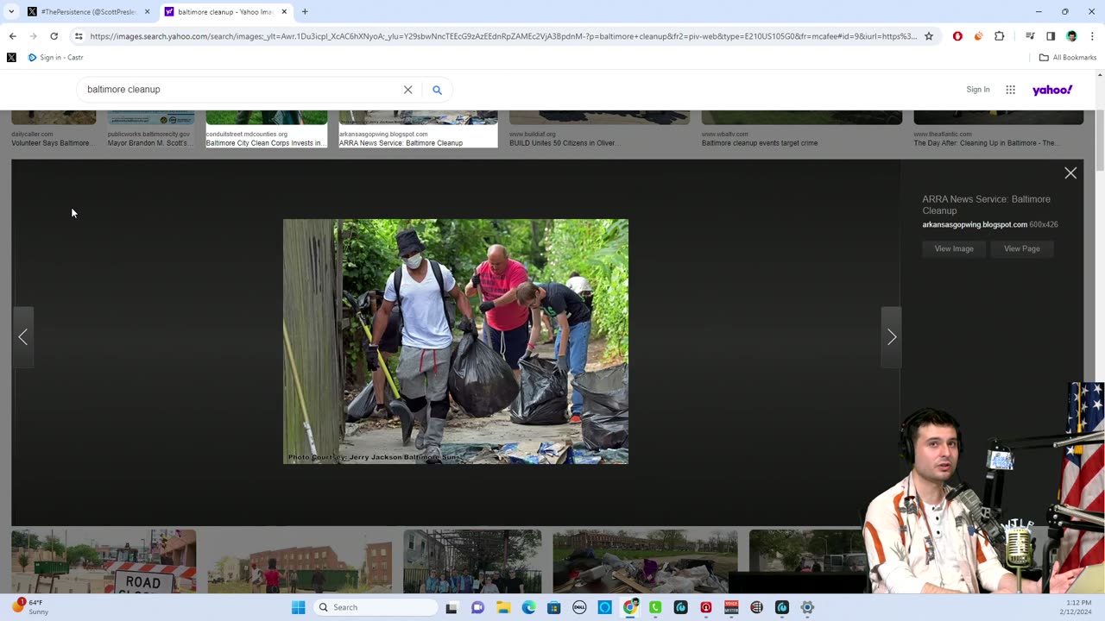Open the Dell app from taskbar
Image resolution: width=1105 pixels, height=621 pixels.
click(579, 607)
